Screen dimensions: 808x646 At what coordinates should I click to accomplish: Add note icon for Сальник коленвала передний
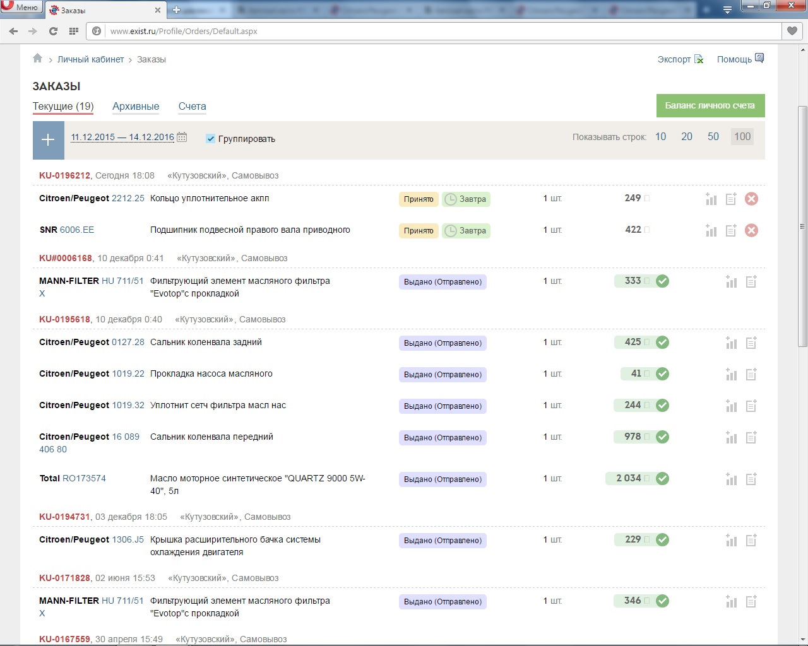click(751, 437)
